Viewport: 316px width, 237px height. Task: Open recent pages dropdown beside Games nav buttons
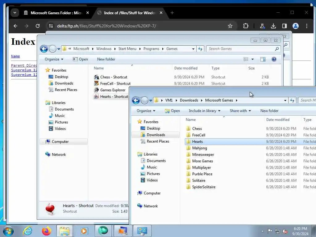click(59, 49)
